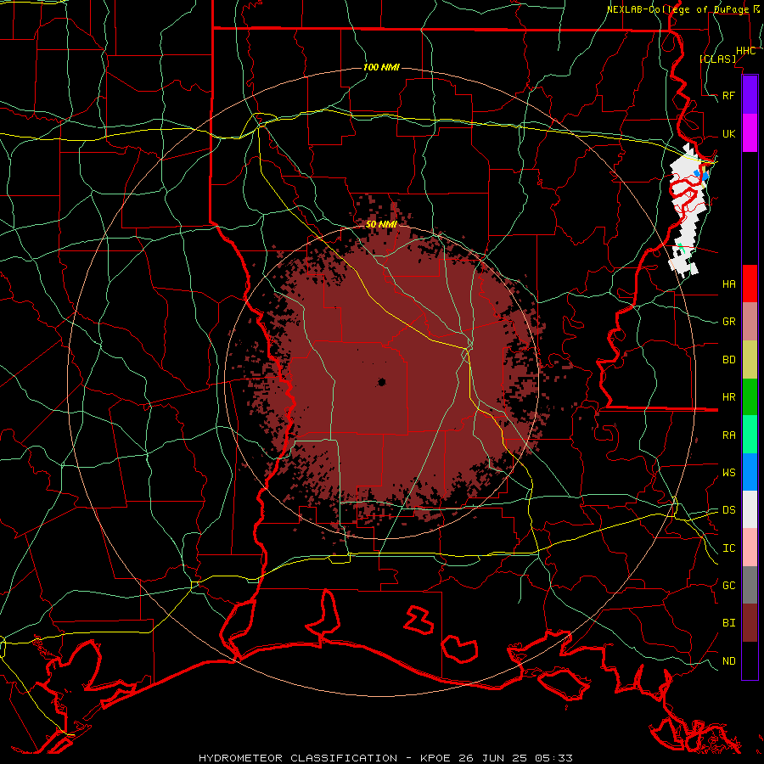The width and height of the screenshot is (764, 764).
Task: Click the HHC product label
Action: [x=745, y=51]
